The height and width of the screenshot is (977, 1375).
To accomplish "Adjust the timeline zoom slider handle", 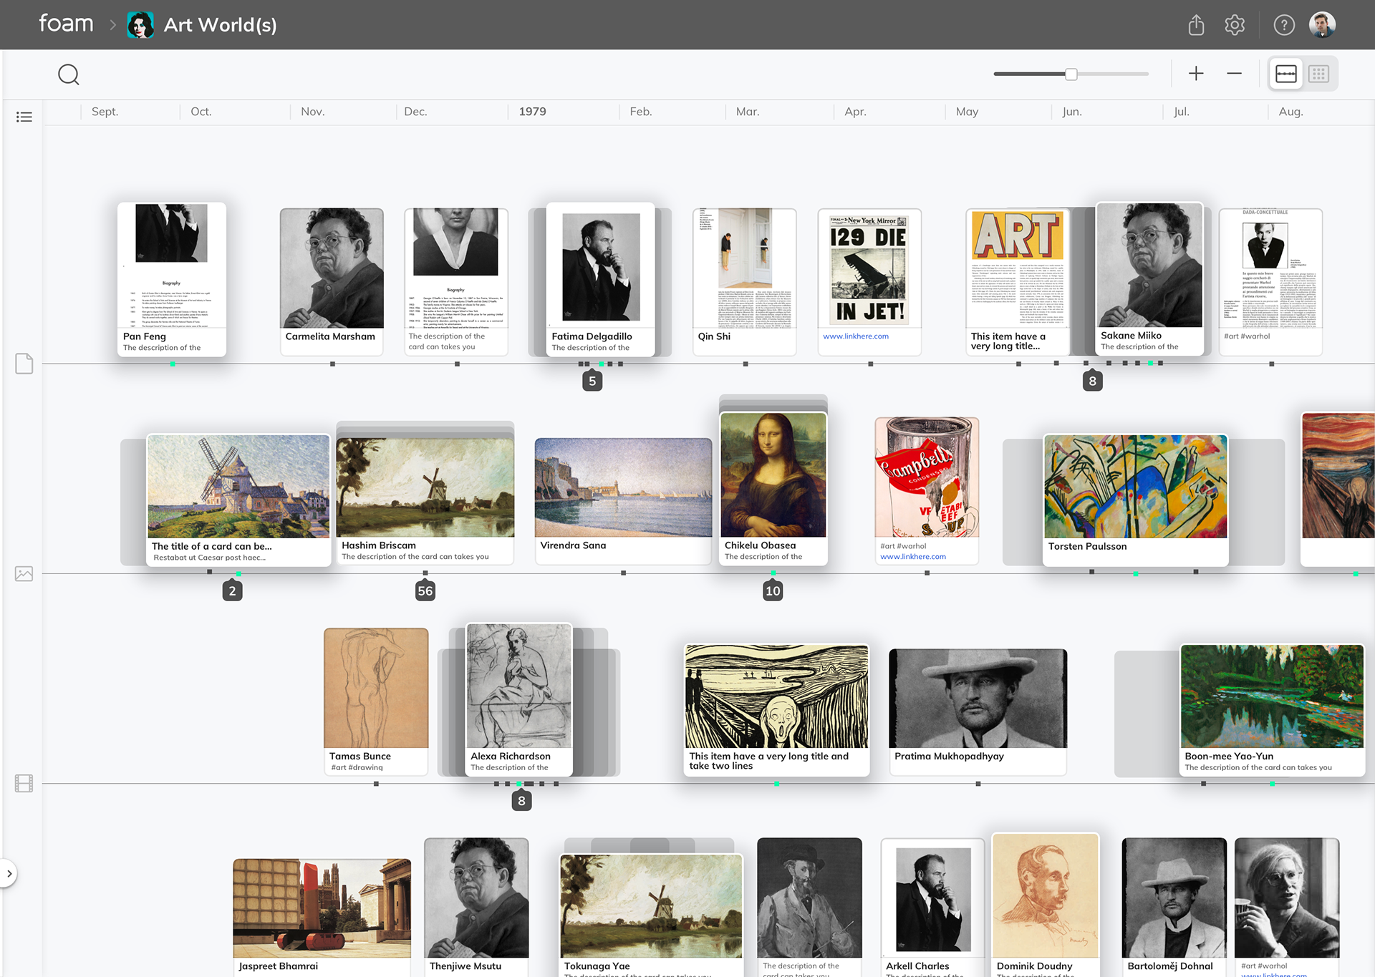I will click(1071, 74).
